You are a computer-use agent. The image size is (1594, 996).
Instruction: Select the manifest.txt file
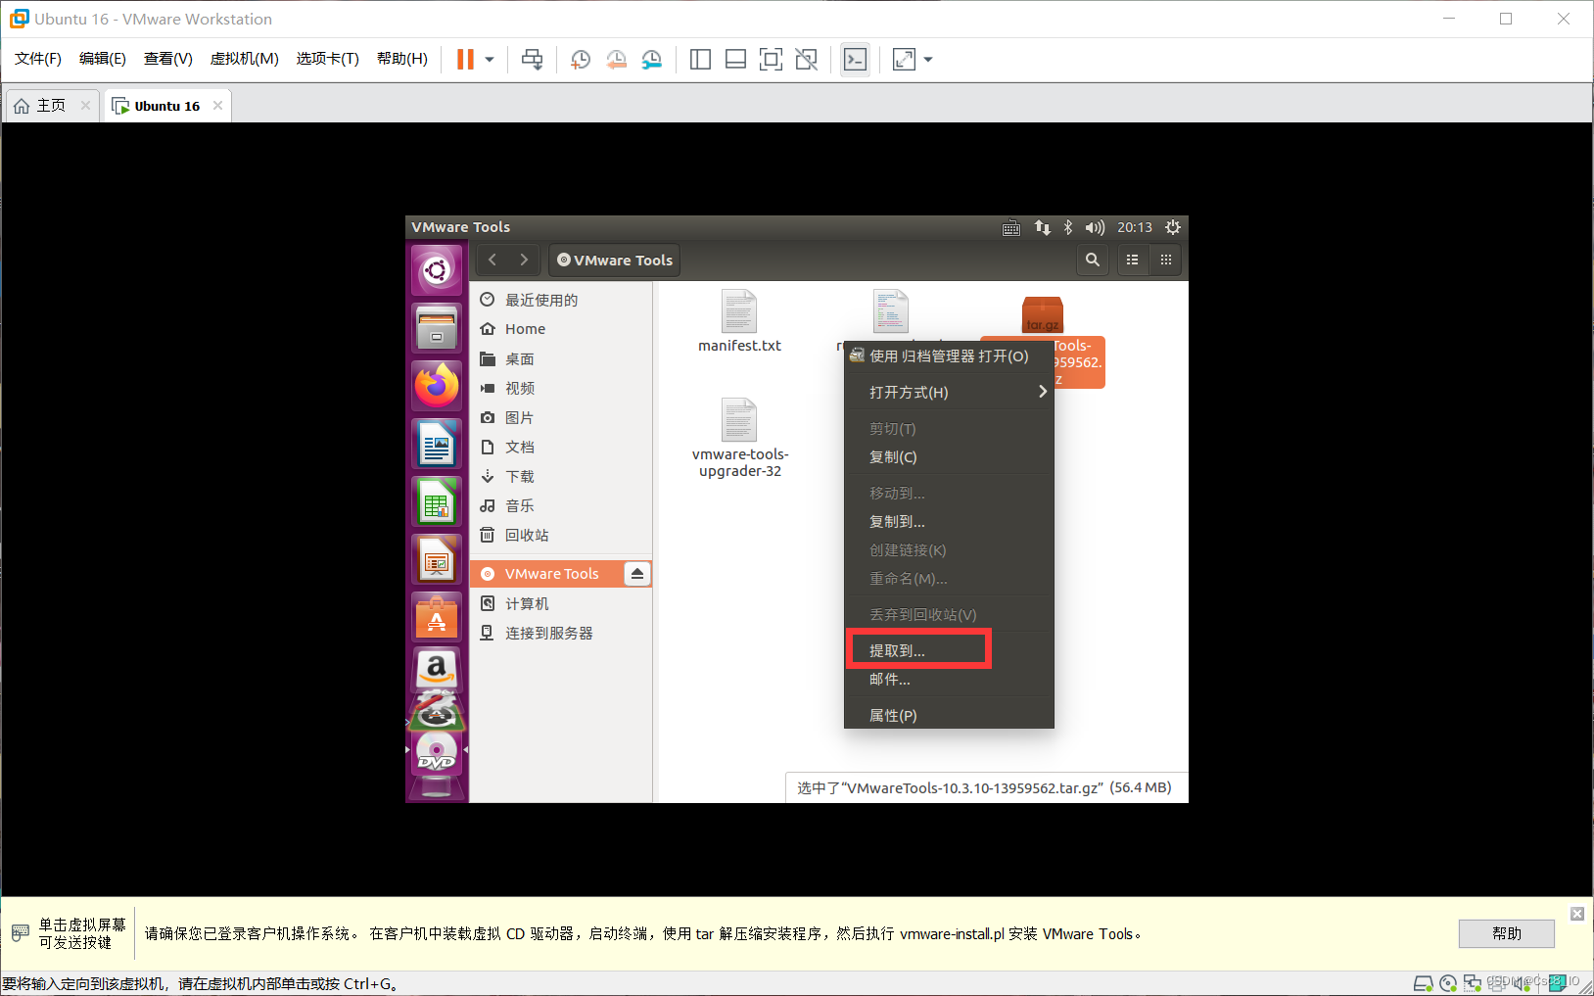739,321
